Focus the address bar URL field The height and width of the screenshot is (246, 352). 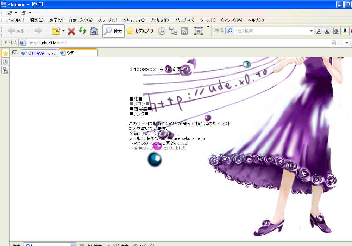pos(178,43)
